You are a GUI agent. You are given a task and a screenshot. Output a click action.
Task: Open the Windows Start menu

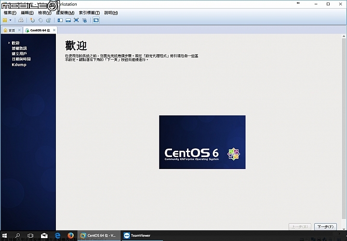[5, 236]
